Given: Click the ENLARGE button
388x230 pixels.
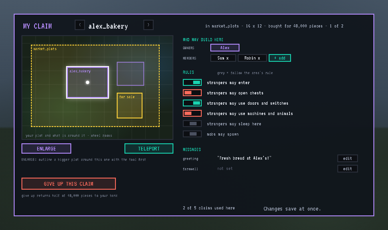Looking at the screenshot, I should (x=46, y=148).
